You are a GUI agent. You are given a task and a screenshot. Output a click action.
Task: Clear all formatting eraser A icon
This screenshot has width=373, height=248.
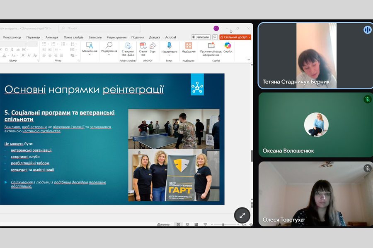click(x=35, y=55)
